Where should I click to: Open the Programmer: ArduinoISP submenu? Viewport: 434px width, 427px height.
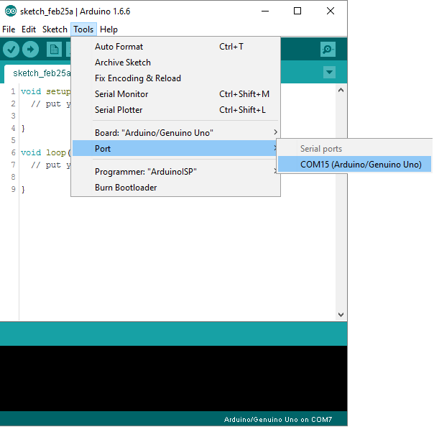[x=175, y=172]
